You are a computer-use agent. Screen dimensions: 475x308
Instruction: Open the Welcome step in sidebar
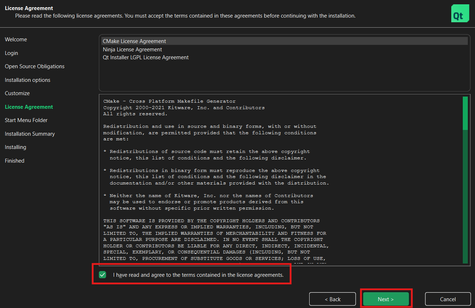point(16,39)
